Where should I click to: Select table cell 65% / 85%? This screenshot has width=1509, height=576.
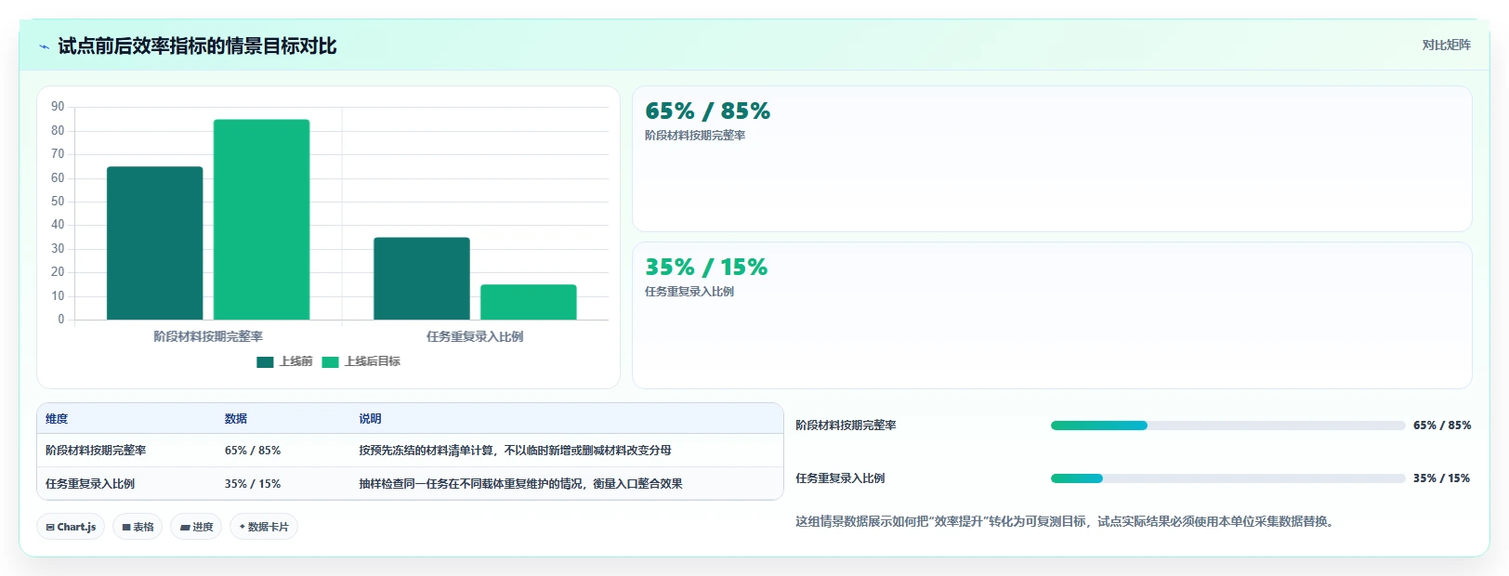pos(253,451)
